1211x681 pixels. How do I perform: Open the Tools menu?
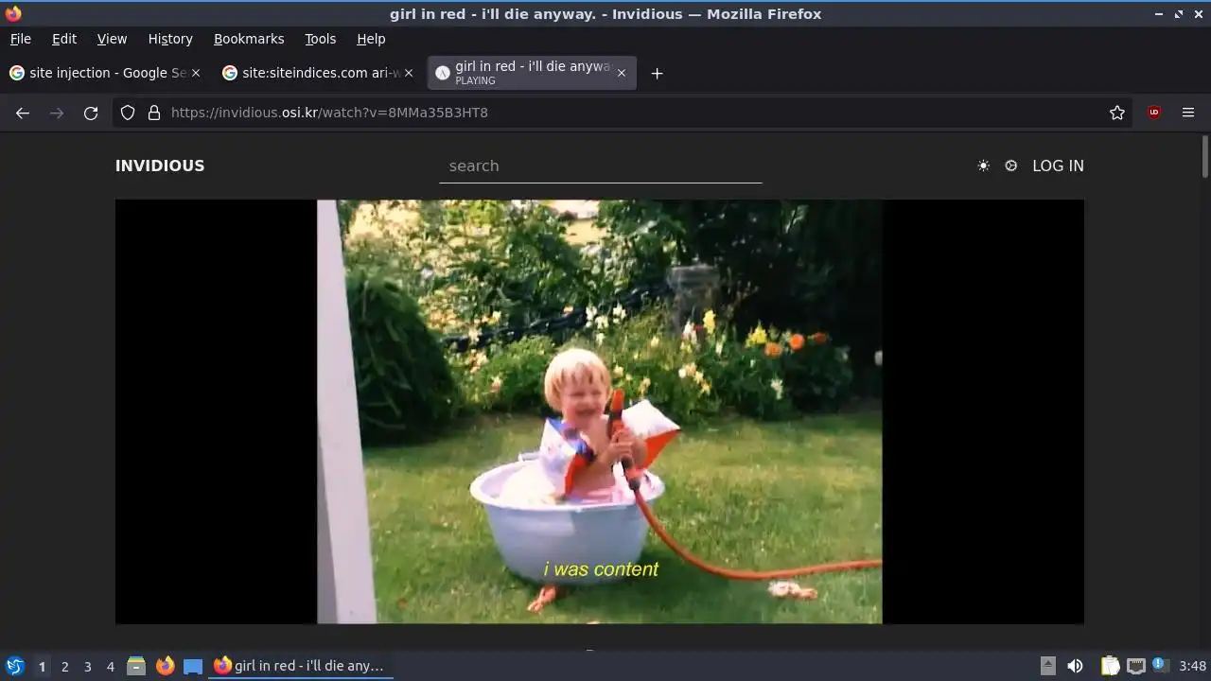pyautogui.click(x=321, y=39)
